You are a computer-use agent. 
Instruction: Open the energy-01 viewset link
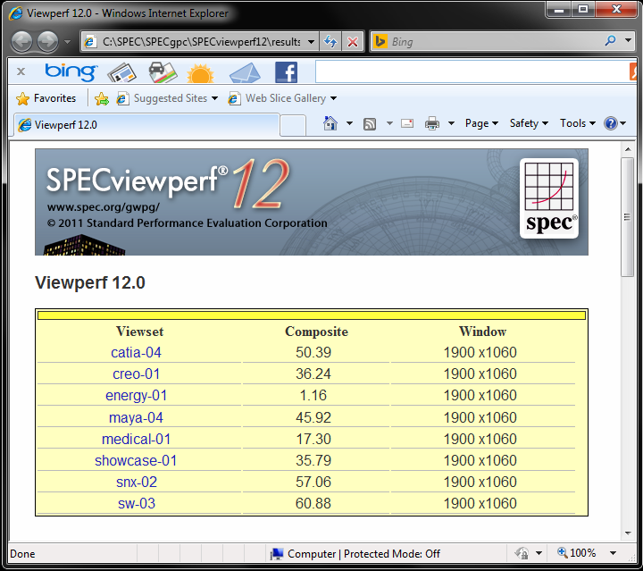point(136,396)
